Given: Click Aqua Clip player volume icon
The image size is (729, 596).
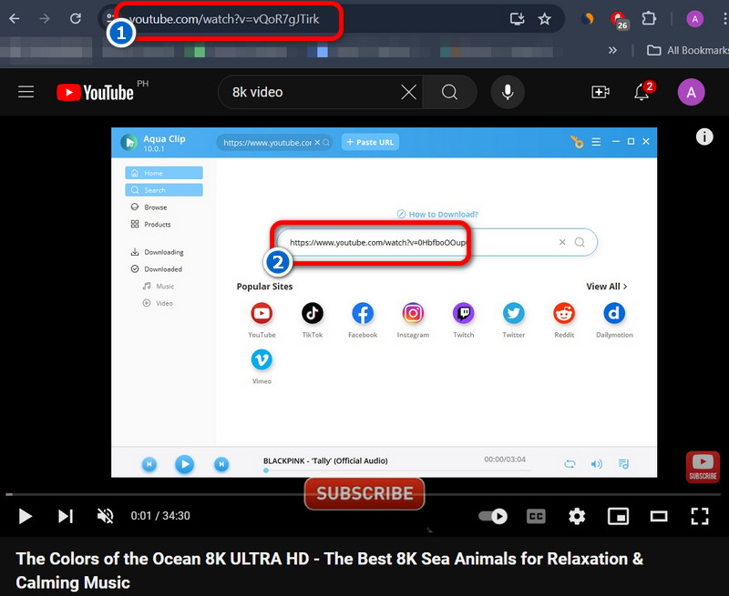Looking at the screenshot, I should (x=597, y=464).
